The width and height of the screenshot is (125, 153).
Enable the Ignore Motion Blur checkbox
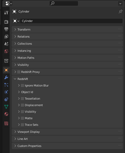(22, 86)
